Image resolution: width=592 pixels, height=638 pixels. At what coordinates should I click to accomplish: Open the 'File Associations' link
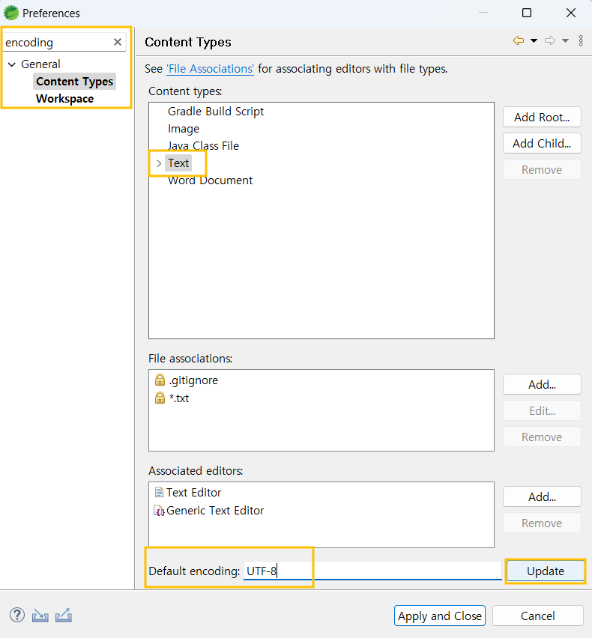(x=210, y=69)
